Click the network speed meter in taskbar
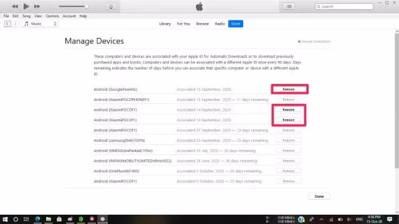 coord(281,220)
